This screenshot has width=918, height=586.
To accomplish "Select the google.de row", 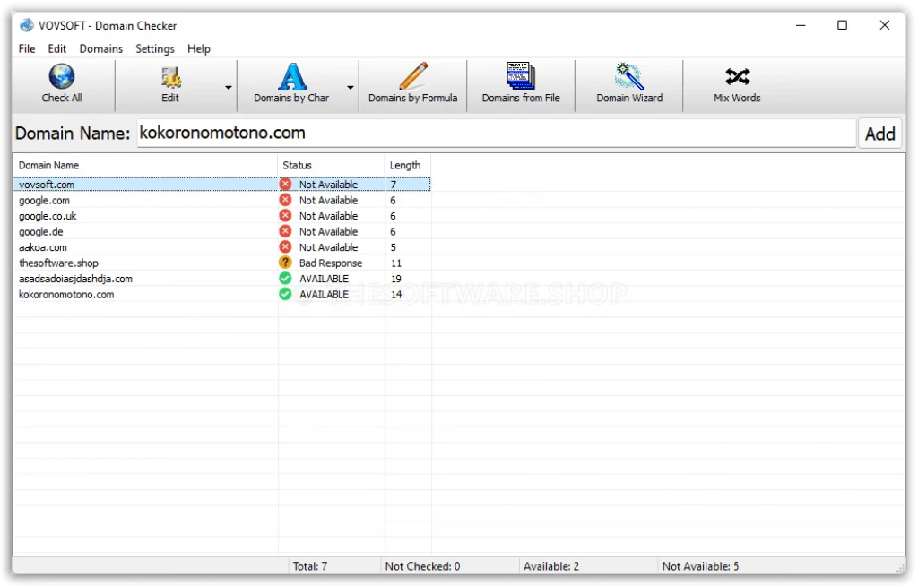I will tap(222, 232).
